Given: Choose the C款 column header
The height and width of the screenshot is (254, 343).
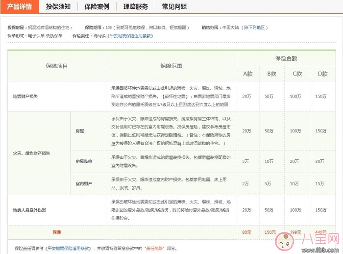Looking at the screenshot, I should click(x=297, y=74).
